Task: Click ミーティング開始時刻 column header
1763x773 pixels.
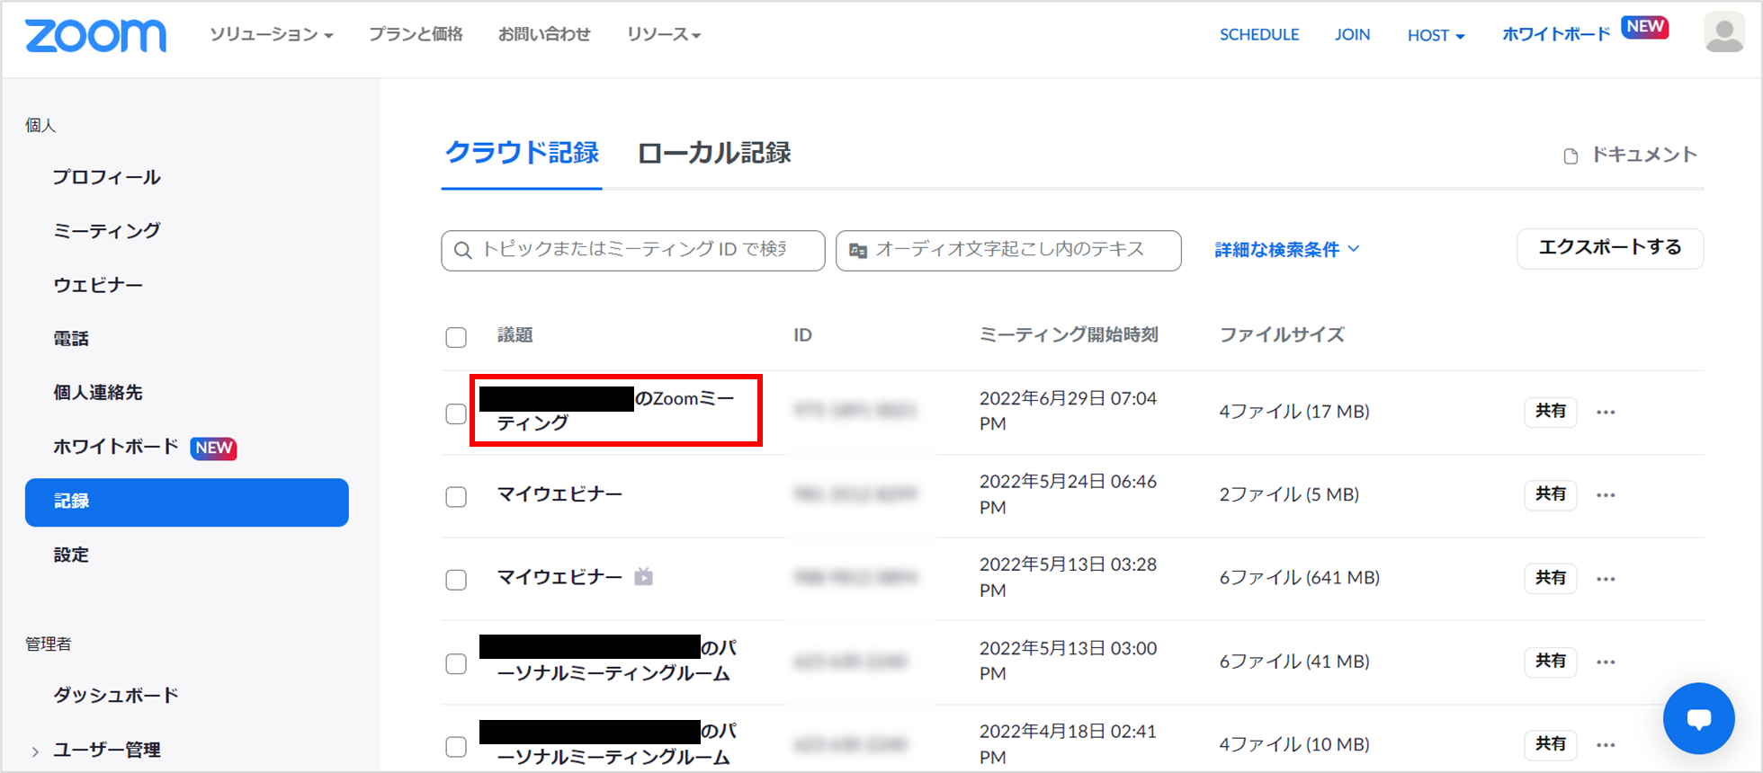Action: [1069, 335]
